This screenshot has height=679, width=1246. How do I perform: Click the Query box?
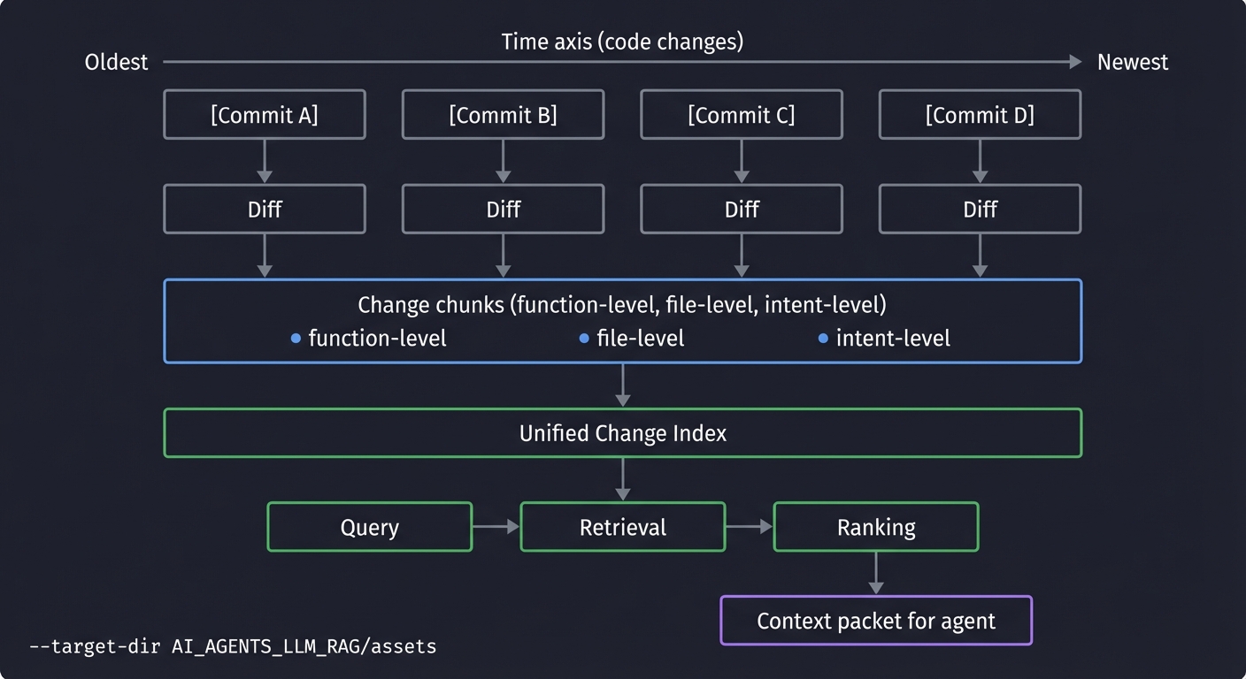(x=369, y=527)
